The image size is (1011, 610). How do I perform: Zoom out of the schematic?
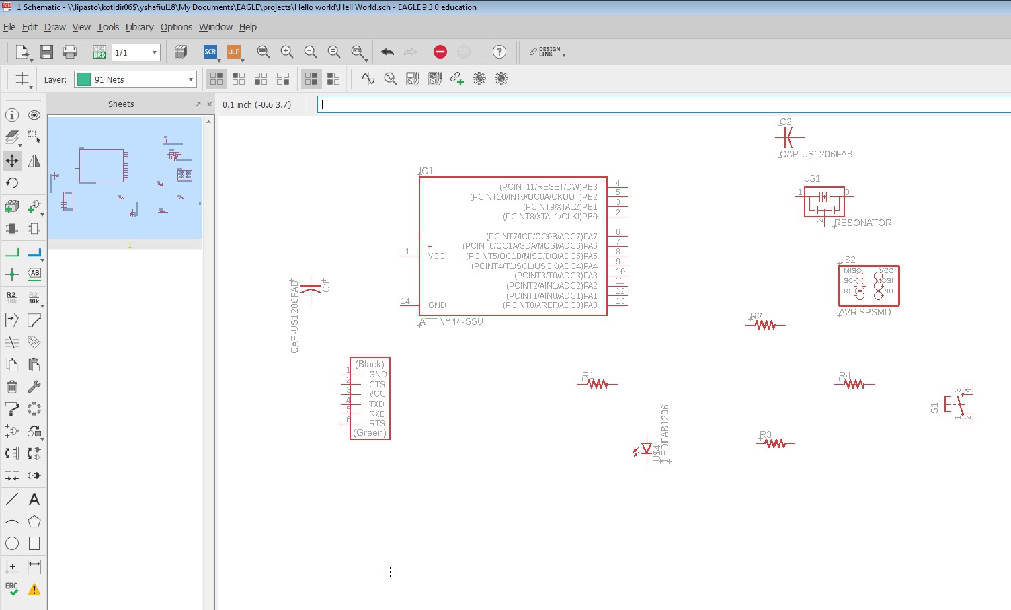311,52
